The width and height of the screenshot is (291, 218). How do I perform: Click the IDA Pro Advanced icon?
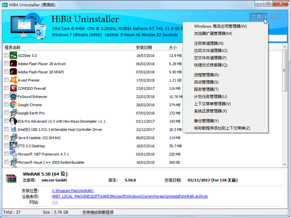(x=13, y=121)
